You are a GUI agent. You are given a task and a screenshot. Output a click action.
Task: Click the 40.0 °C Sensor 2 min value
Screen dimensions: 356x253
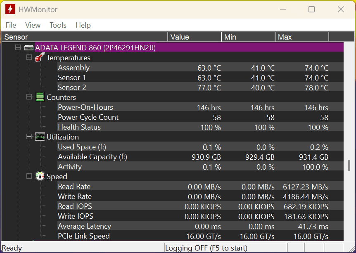pos(263,87)
